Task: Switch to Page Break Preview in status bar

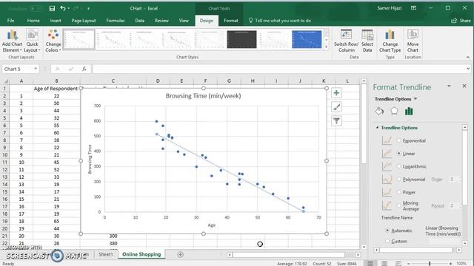Action: coord(398,263)
